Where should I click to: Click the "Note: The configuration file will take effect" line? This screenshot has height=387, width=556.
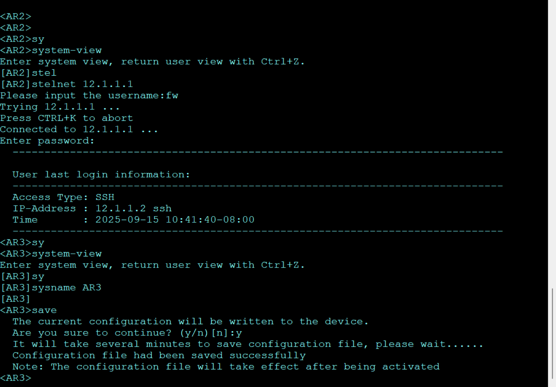(x=226, y=367)
